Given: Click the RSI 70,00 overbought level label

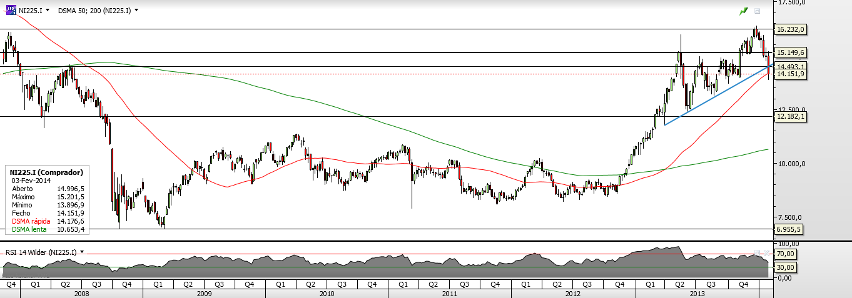Looking at the screenshot, I should (786, 254).
